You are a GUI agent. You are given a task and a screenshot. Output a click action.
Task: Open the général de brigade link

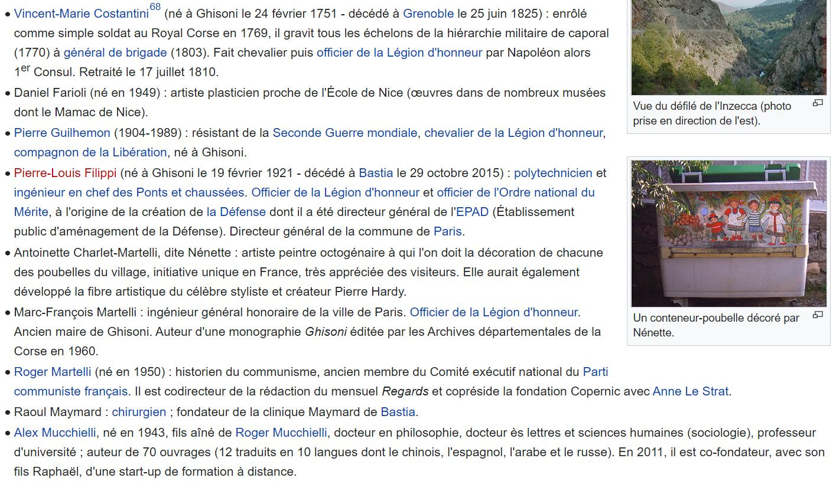tap(115, 53)
